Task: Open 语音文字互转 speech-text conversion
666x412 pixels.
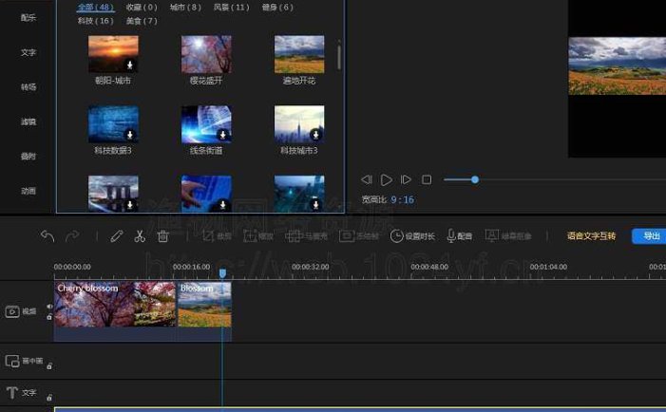Action: click(591, 236)
